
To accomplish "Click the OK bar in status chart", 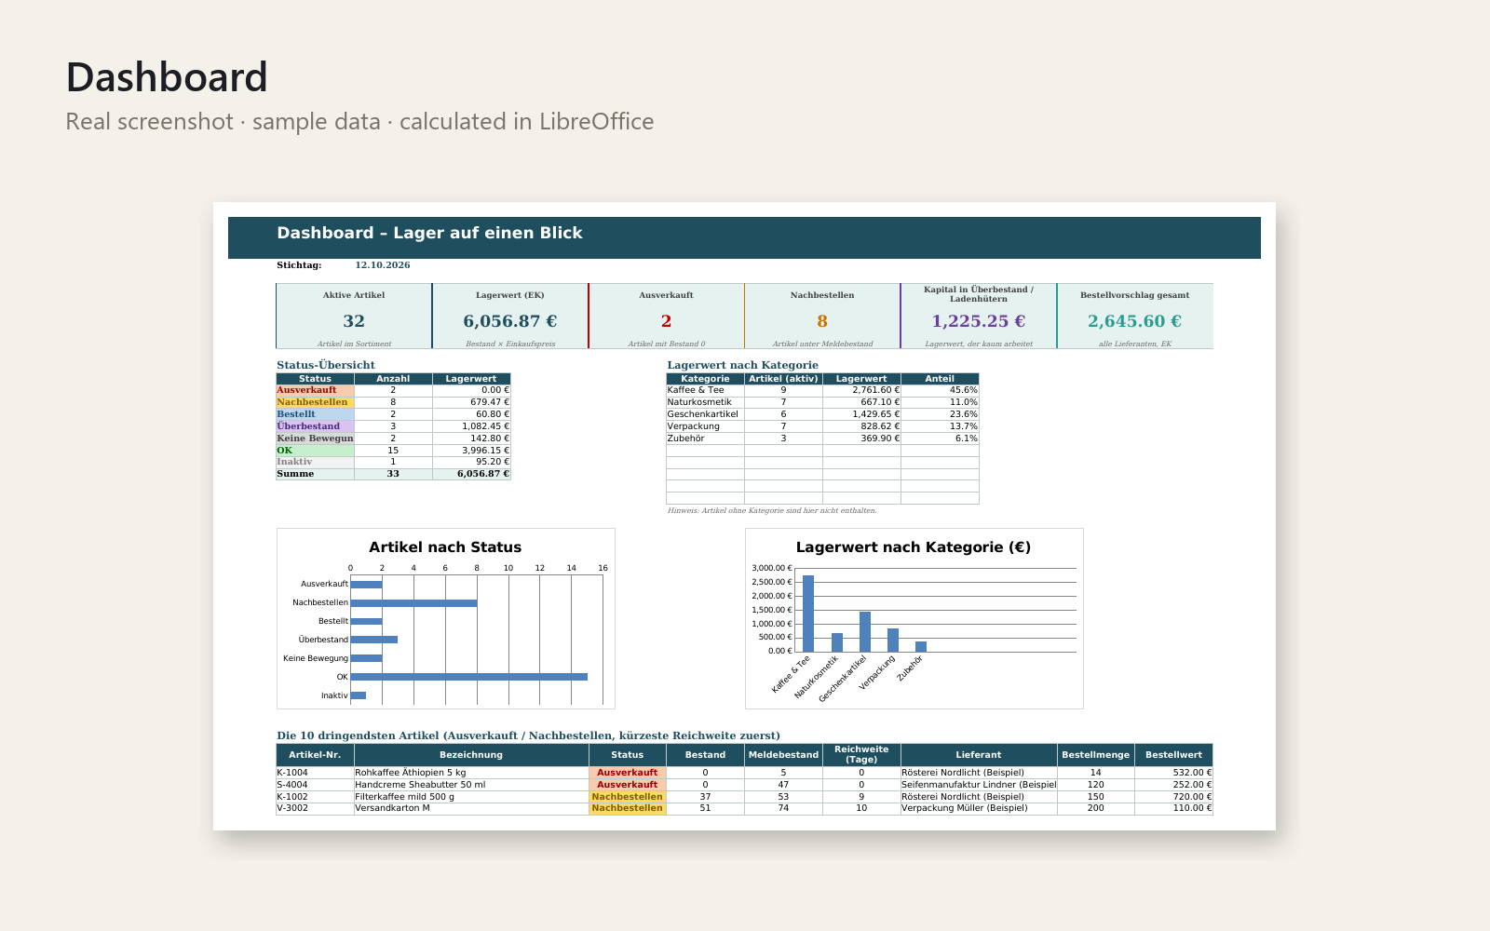I will pos(469,677).
